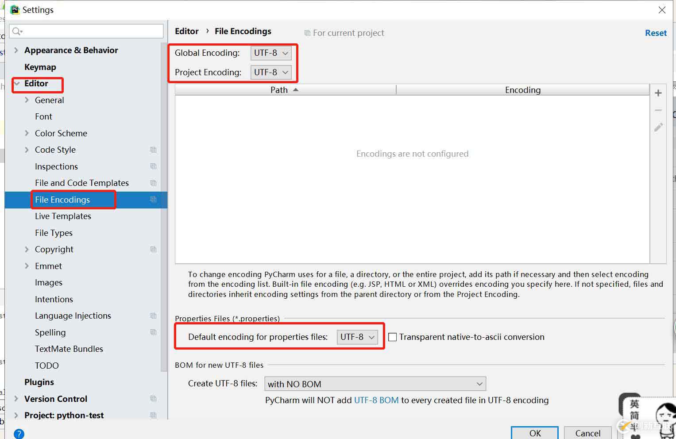Expand Project: python-test section

(16, 415)
